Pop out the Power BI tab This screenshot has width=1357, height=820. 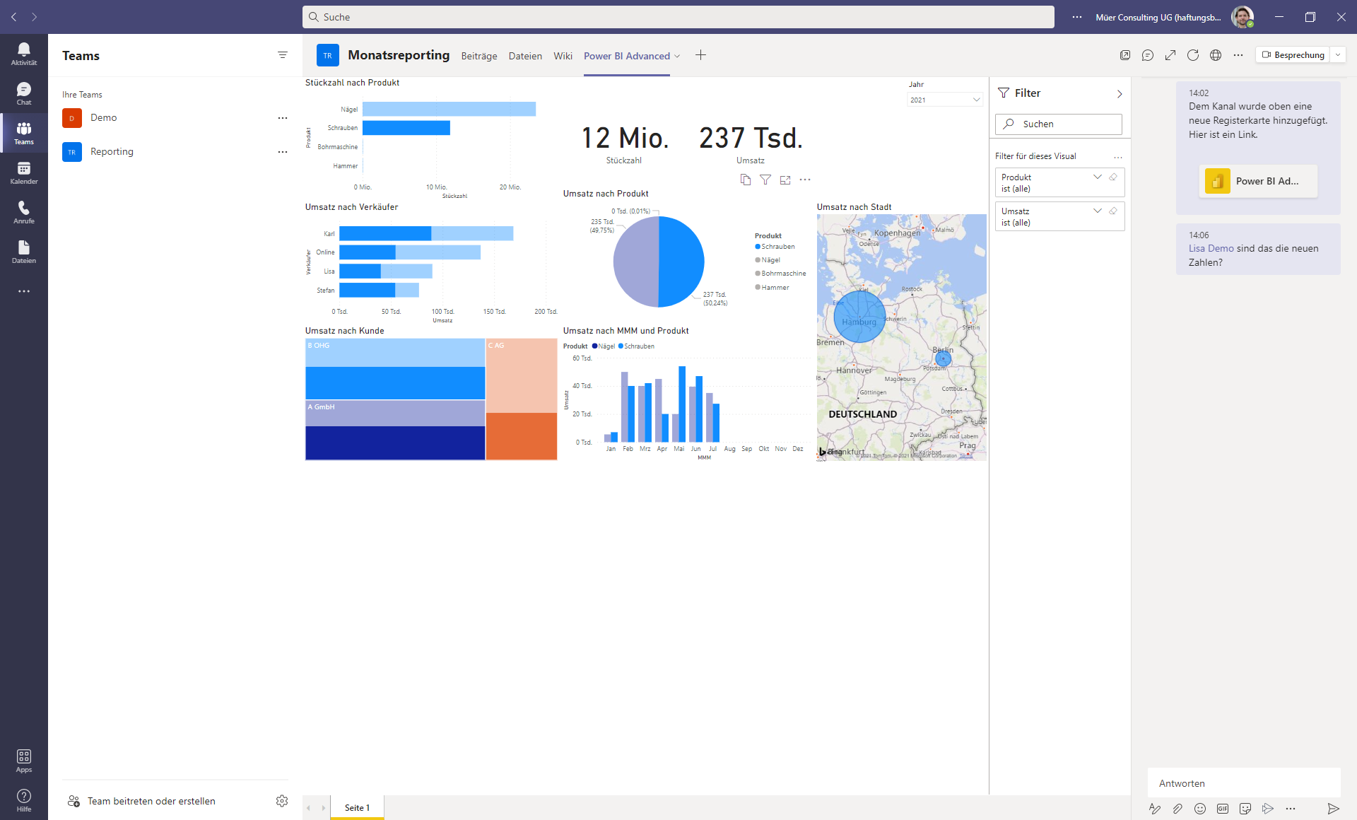point(1125,55)
